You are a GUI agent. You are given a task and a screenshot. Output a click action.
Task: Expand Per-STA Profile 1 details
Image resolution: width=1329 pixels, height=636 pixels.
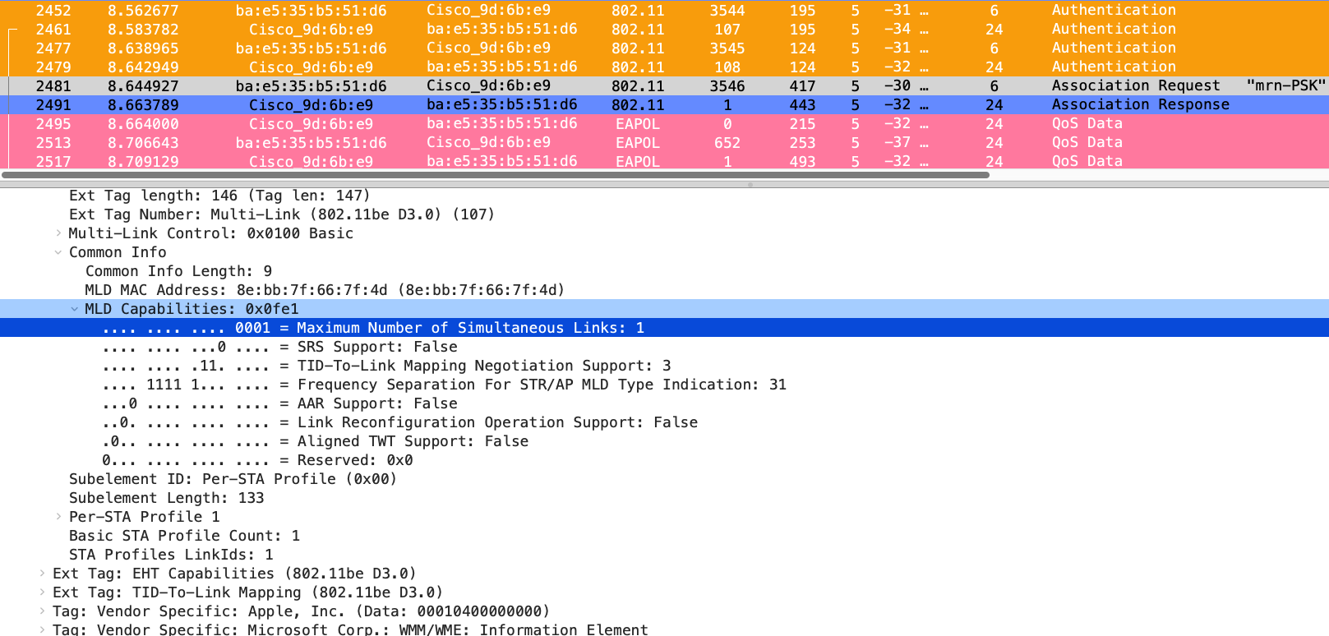point(58,517)
